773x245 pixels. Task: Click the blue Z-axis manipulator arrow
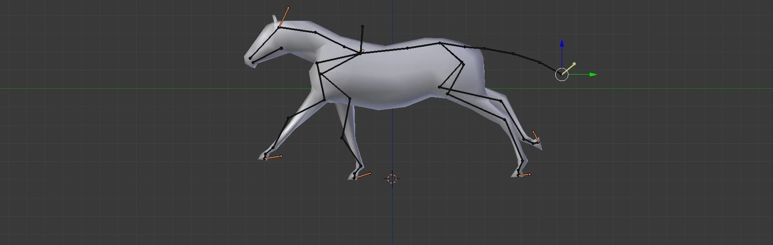[562, 43]
